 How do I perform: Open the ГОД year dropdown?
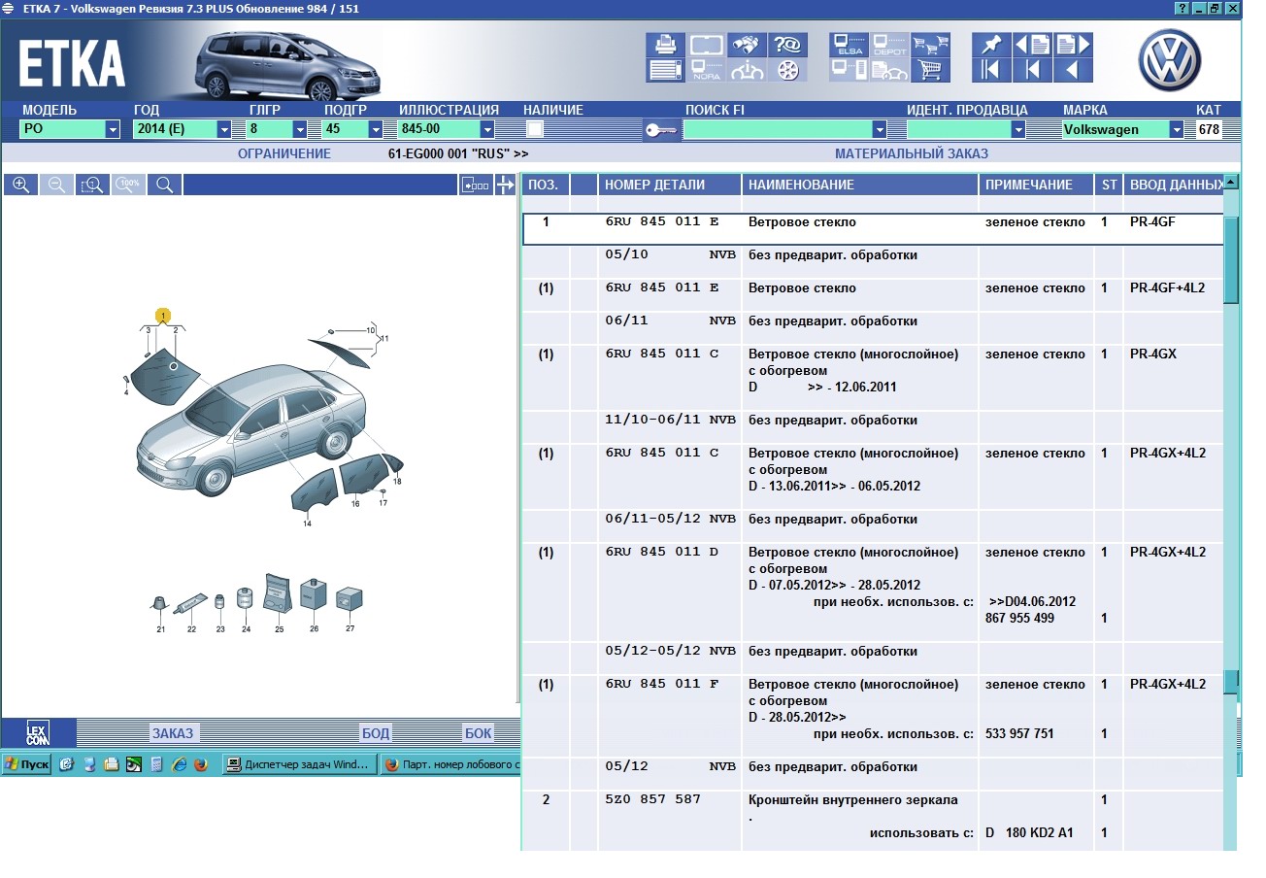(x=224, y=129)
